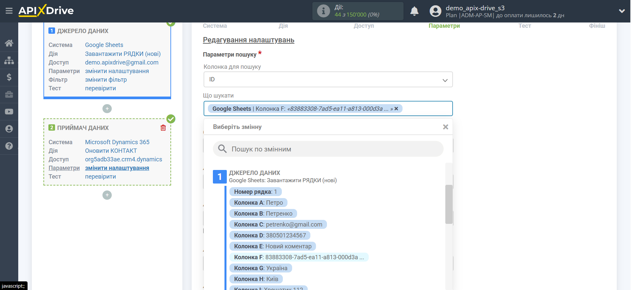The width and height of the screenshot is (631, 290).
Task: Click the Що шукати input field
Action: [328, 108]
